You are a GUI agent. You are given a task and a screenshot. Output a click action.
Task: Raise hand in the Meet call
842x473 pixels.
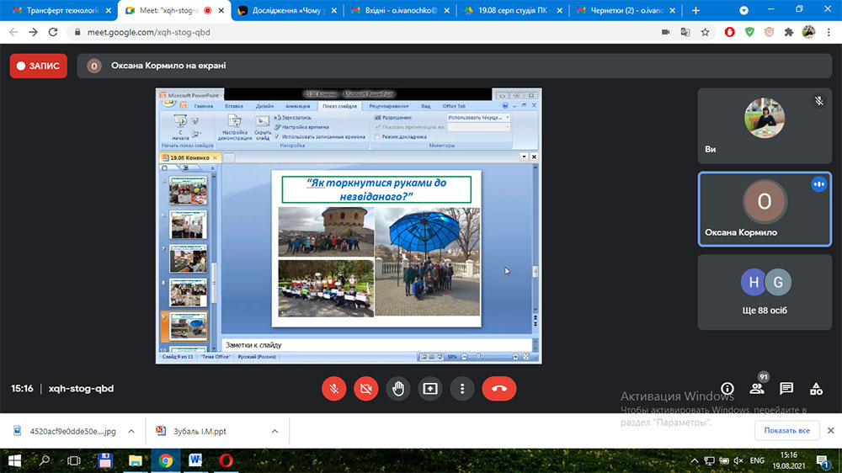point(398,389)
